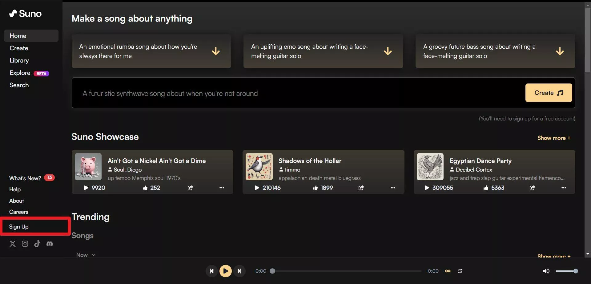Screen dimensions: 591x284
Task: Open What's New notifications
Action: coord(32,178)
